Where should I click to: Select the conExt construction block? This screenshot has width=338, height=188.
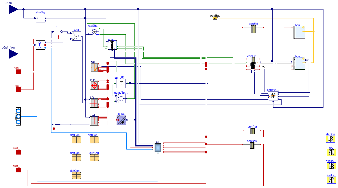(254, 29)
